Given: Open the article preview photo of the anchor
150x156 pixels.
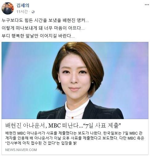Looking at the screenshot, I should [x=75, y=80].
